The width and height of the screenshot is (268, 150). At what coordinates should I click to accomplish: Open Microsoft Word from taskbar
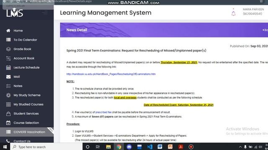[160, 147]
